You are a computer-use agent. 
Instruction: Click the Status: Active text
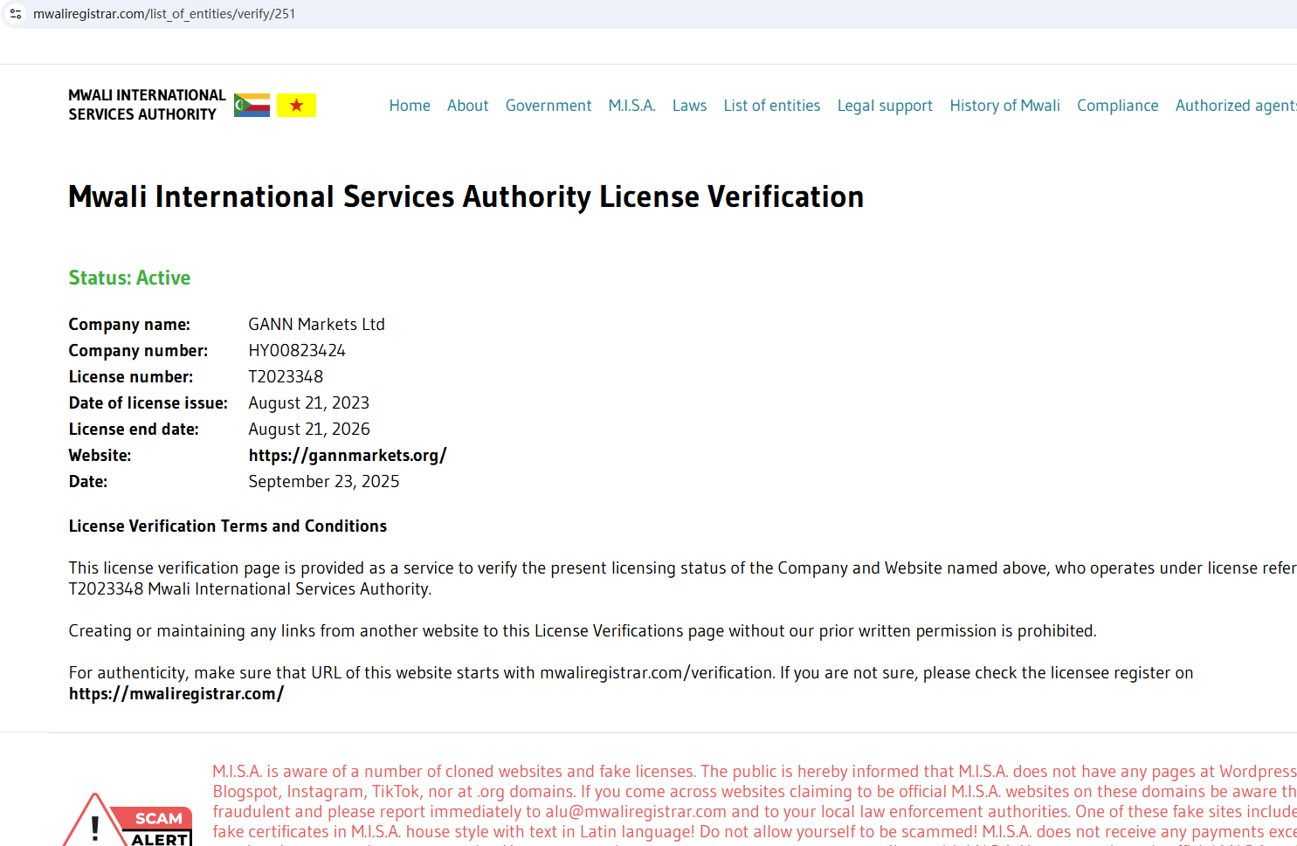[129, 278]
